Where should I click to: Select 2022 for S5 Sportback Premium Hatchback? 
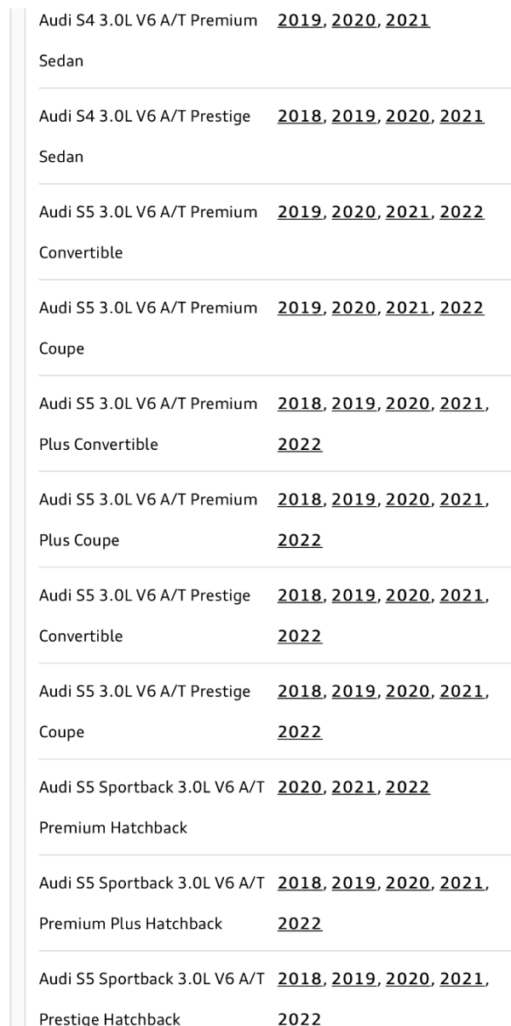coord(408,786)
